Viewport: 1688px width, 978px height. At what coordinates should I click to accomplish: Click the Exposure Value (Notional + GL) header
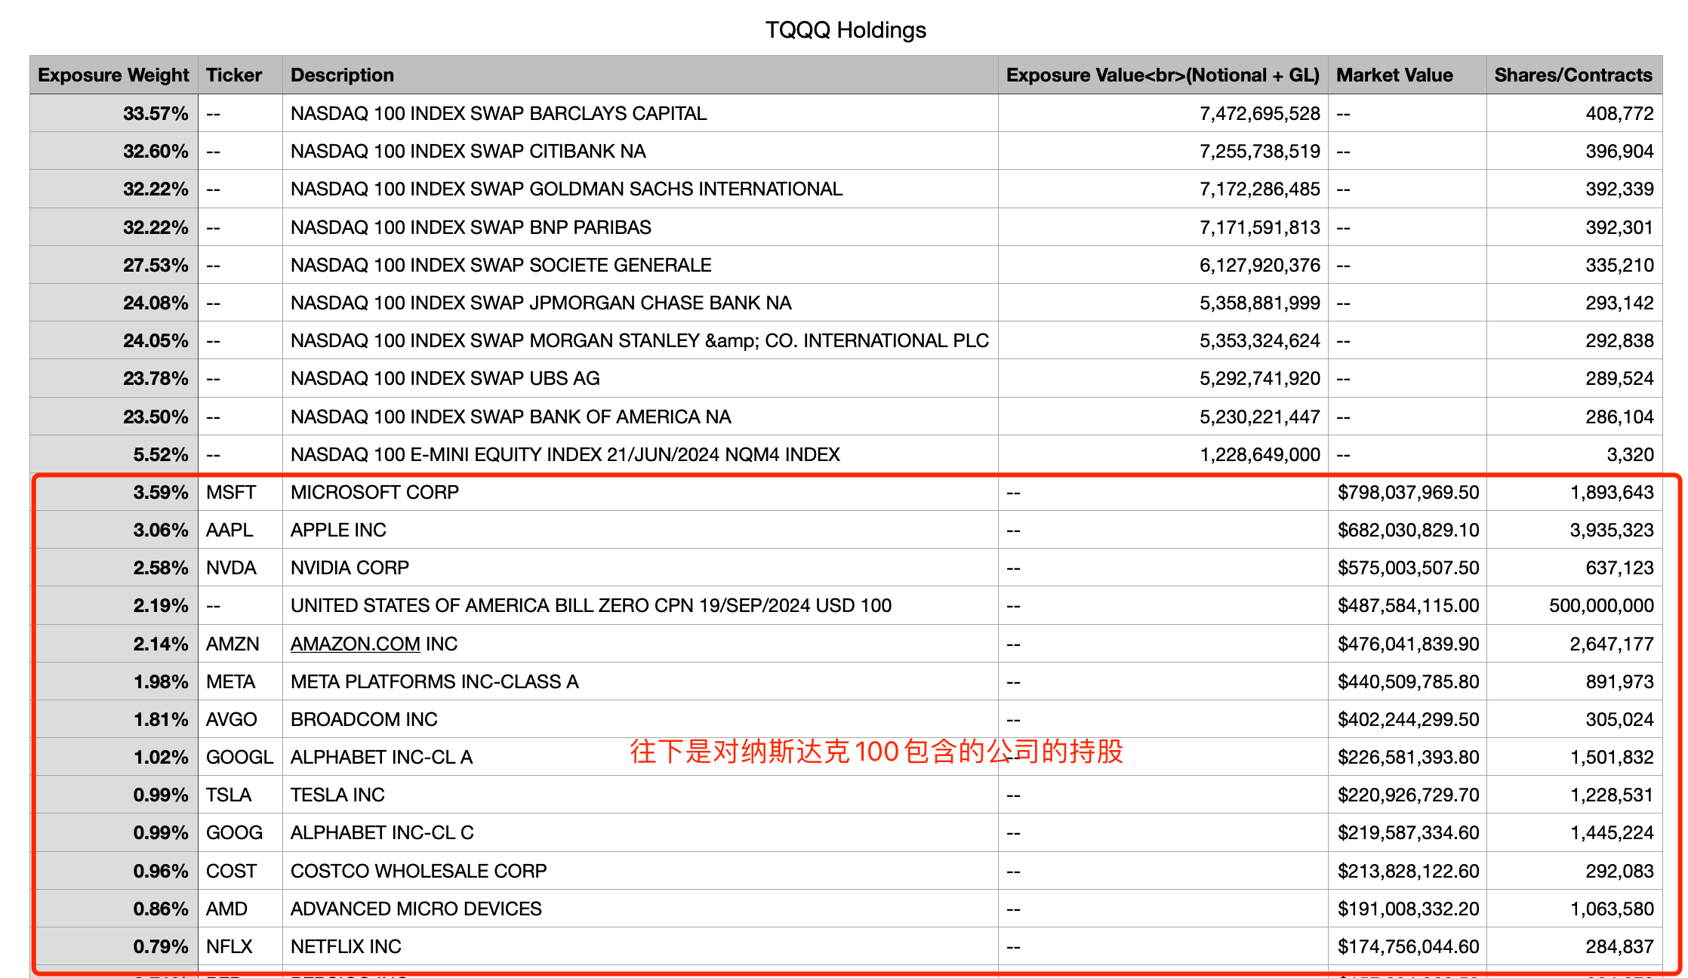click(x=1163, y=75)
